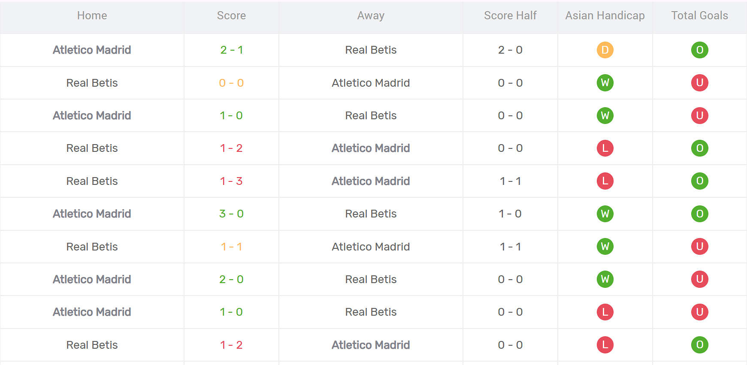Click the O Total Goals badge in the 3 - 0 row
The height and width of the screenshot is (365, 747).
pyautogui.click(x=699, y=214)
